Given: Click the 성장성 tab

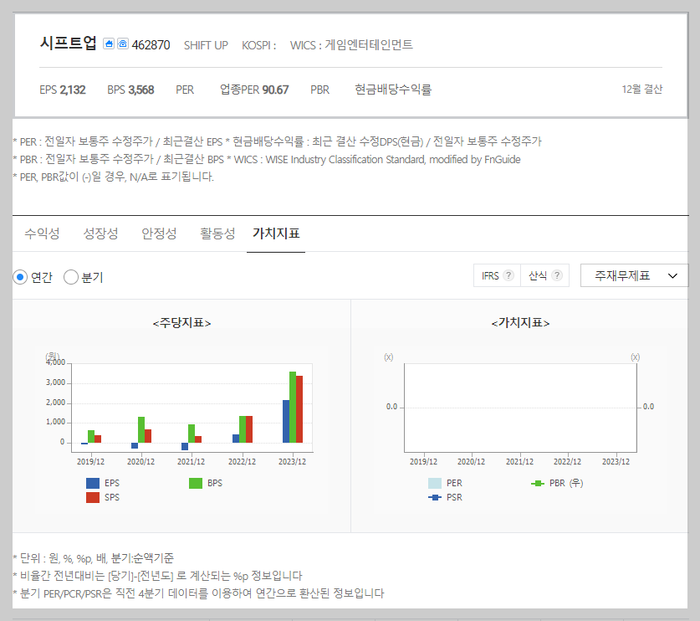Looking at the screenshot, I should (100, 234).
